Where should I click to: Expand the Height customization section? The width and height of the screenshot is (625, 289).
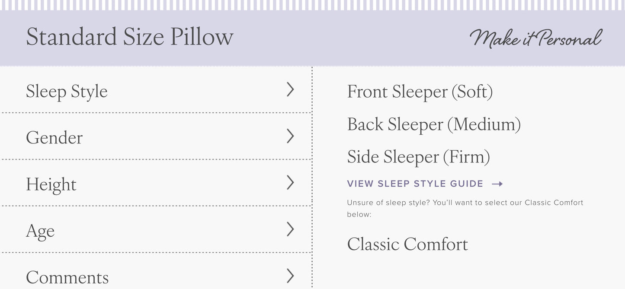[51, 184]
